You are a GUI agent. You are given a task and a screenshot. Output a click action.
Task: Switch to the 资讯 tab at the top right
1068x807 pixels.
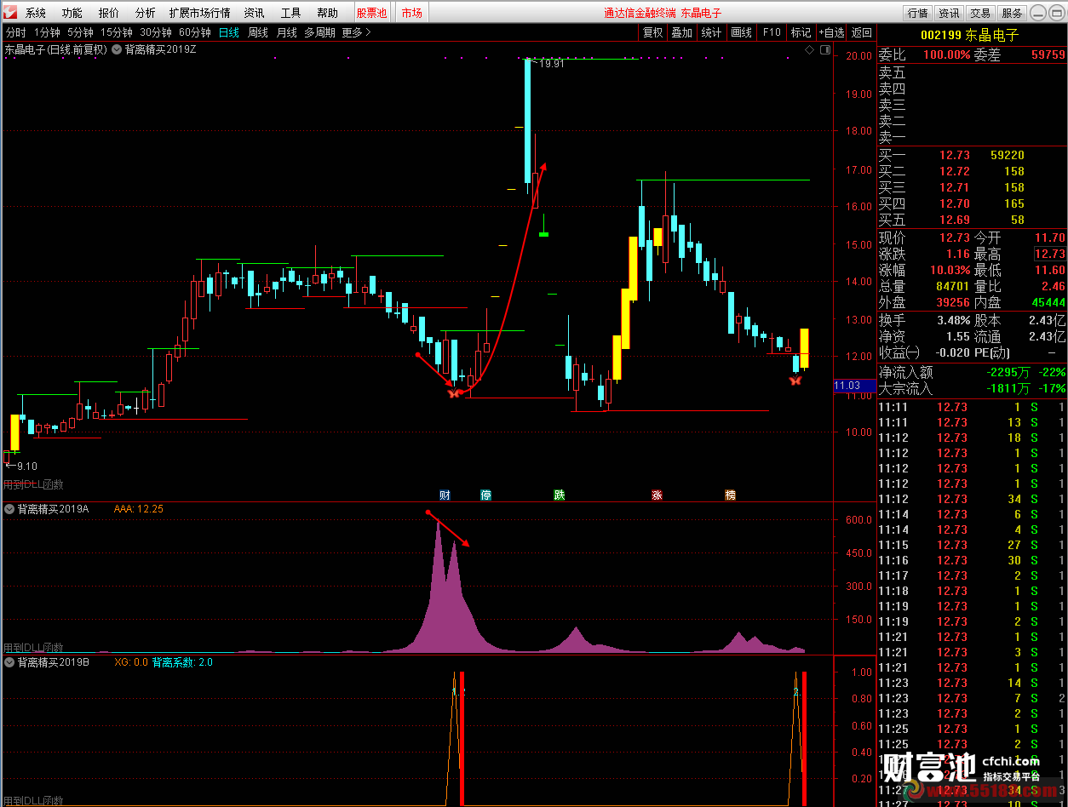949,13
